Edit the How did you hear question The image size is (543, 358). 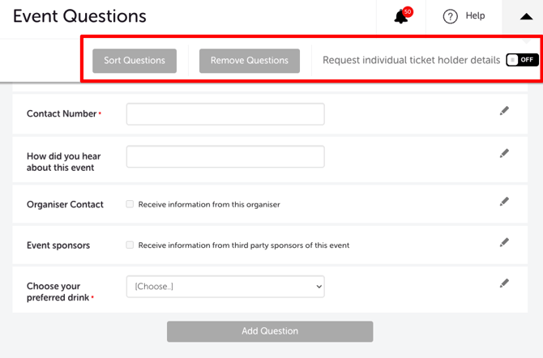504,153
